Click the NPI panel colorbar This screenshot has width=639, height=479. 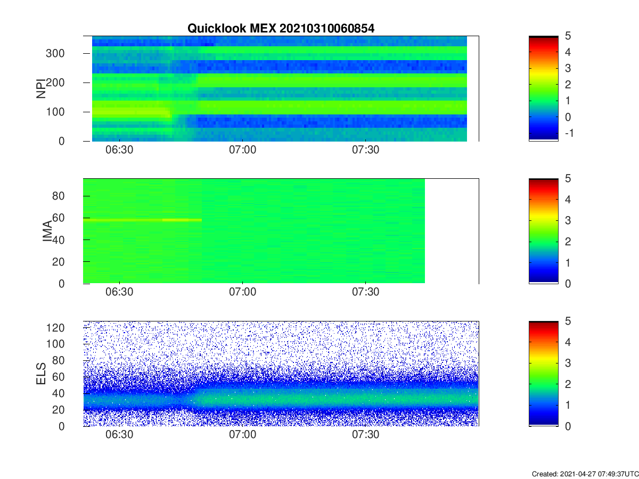(543, 88)
